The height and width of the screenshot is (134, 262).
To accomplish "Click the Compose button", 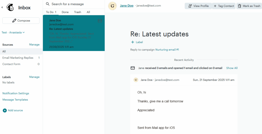I will pos(21,21).
